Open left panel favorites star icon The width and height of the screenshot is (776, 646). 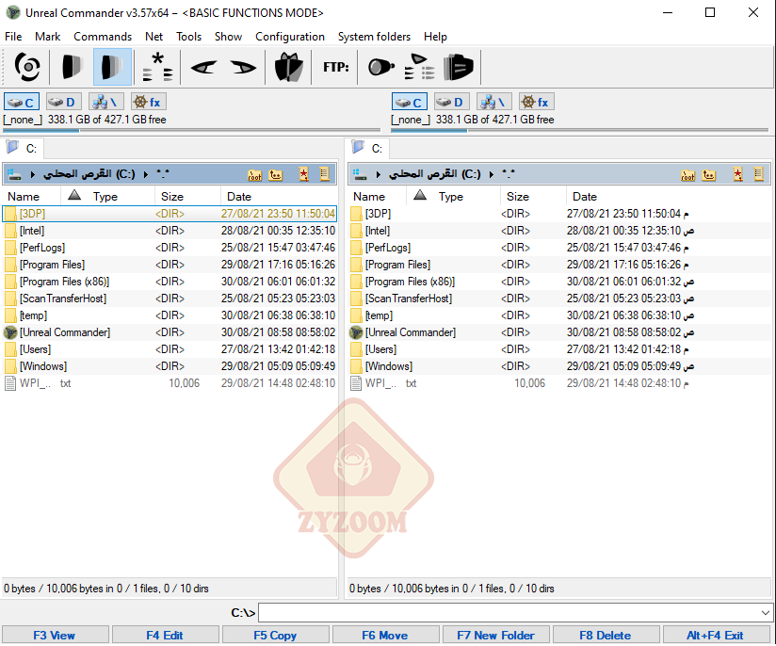(304, 174)
